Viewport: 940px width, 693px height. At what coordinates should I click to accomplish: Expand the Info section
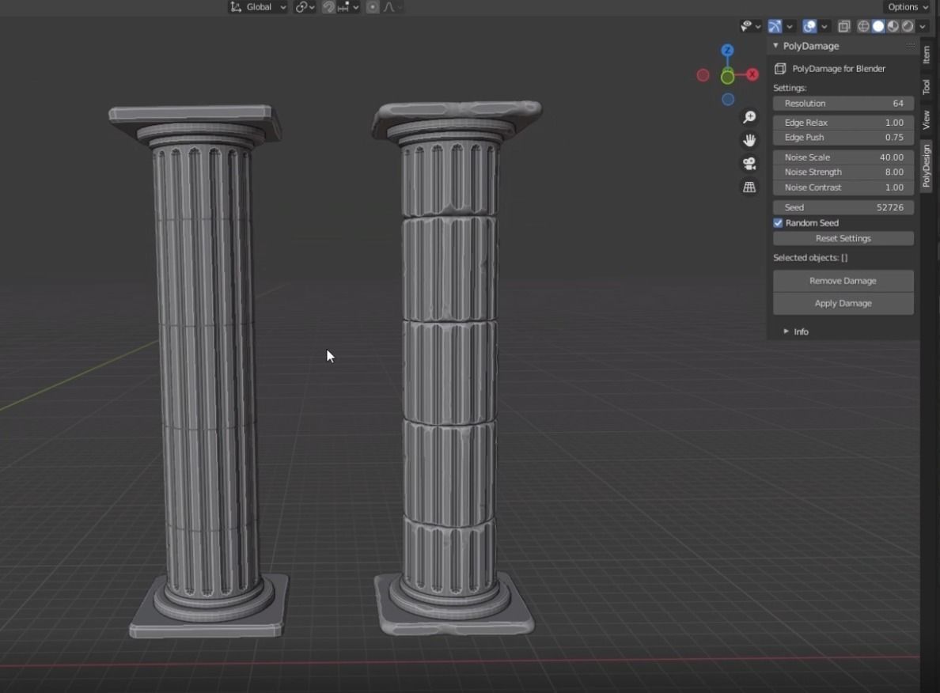click(801, 331)
